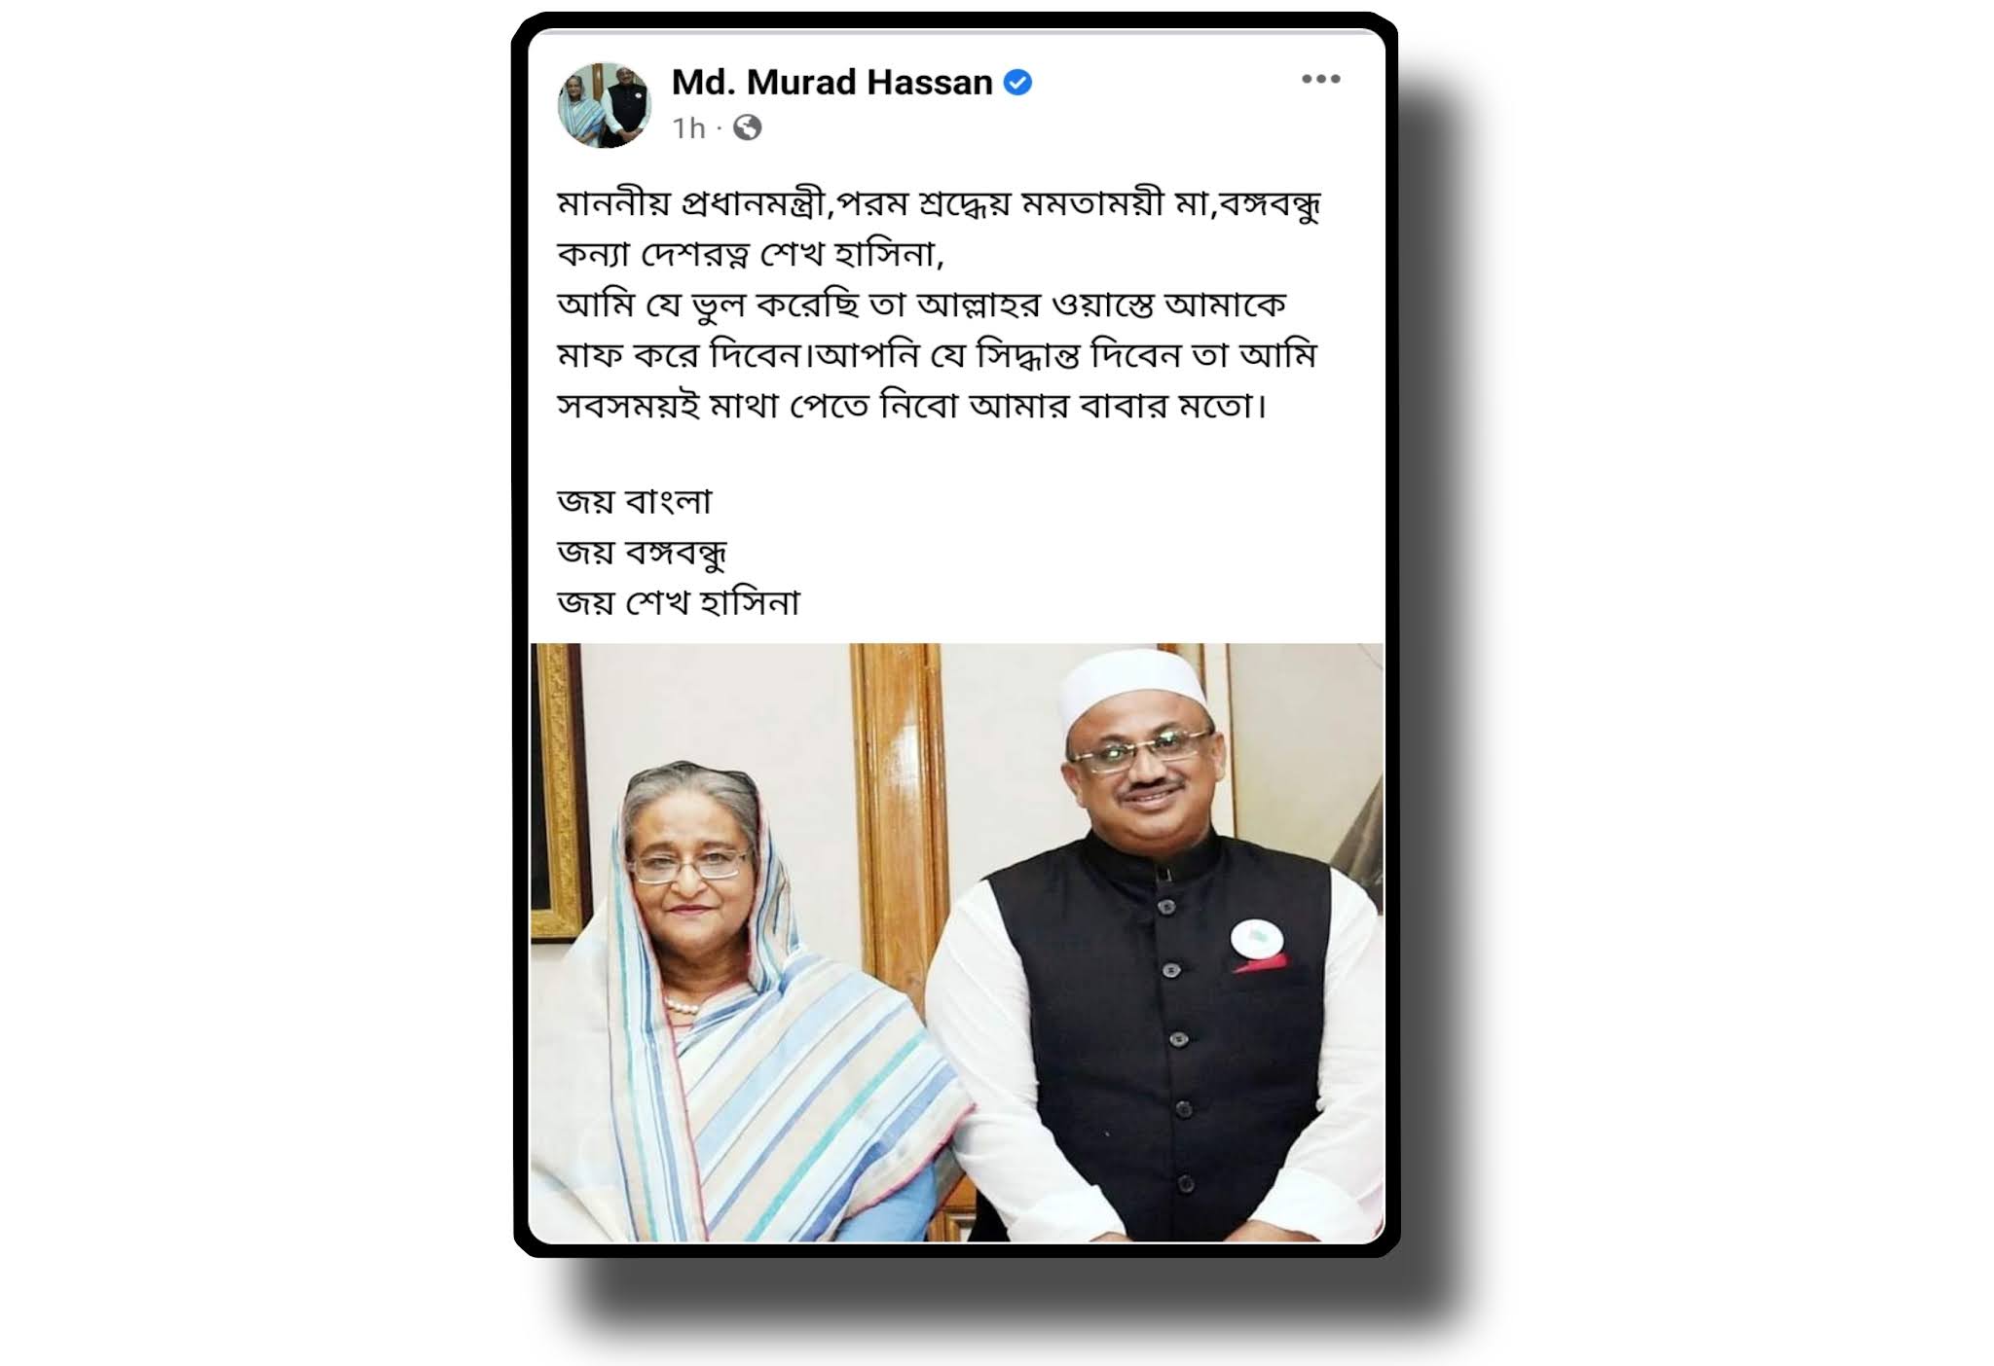The height and width of the screenshot is (1366, 1994).
Task: Open Md. Murad Hassan profile name link
Action: pyautogui.click(x=832, y=83)
